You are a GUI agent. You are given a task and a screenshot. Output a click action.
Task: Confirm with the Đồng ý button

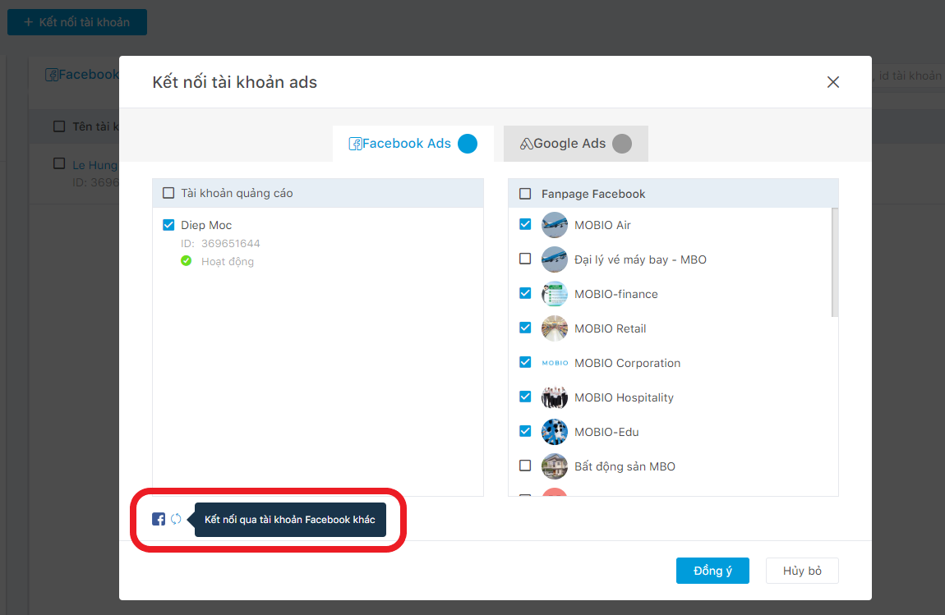pos(712,571)
